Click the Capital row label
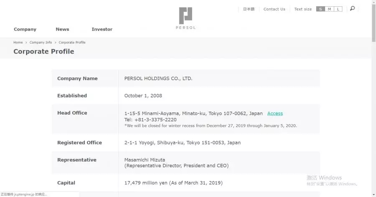The width and height of the screenshot is (376, 197). (x=66, y=183)
